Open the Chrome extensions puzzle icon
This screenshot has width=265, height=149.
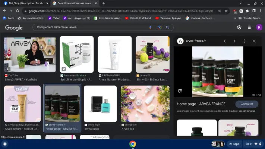tap(247, 11)
